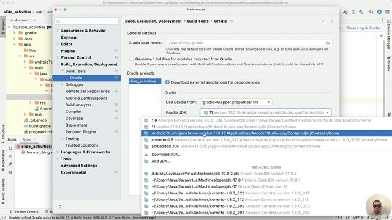
Task: Click Show Log in Finder link
Action: pos(363,28)
